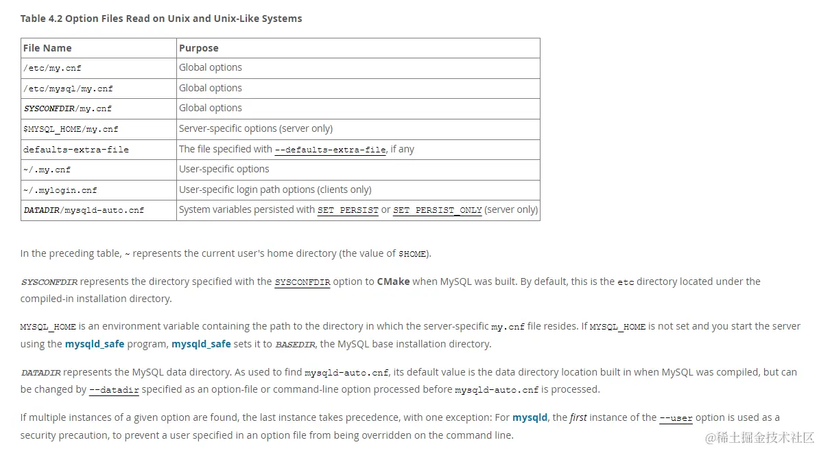Open the SET PERSIST_ONLY link
The width and height of the screenshot is (819, 449).
pos(437,210)
